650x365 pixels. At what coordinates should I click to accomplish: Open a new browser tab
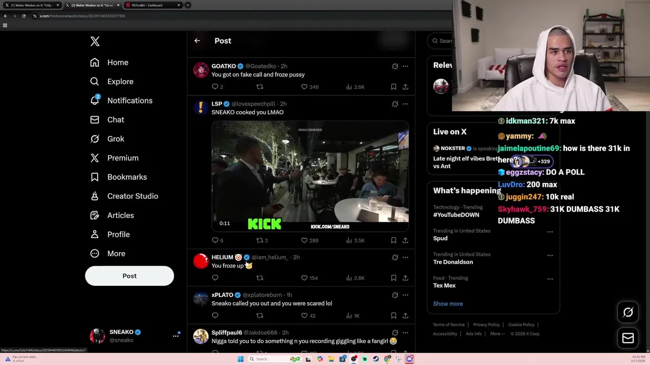(187, 5)
